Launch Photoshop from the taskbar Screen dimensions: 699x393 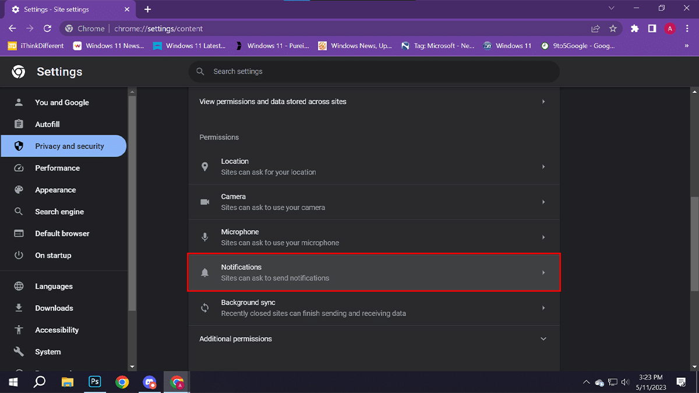point(94,382)
